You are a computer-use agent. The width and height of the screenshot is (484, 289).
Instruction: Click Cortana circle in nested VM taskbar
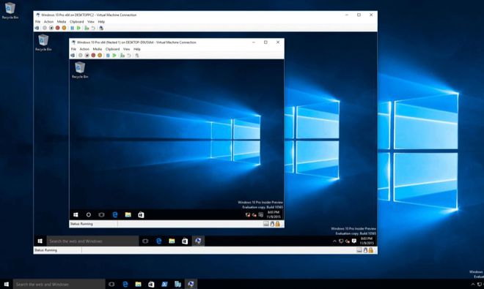point(89,215)
